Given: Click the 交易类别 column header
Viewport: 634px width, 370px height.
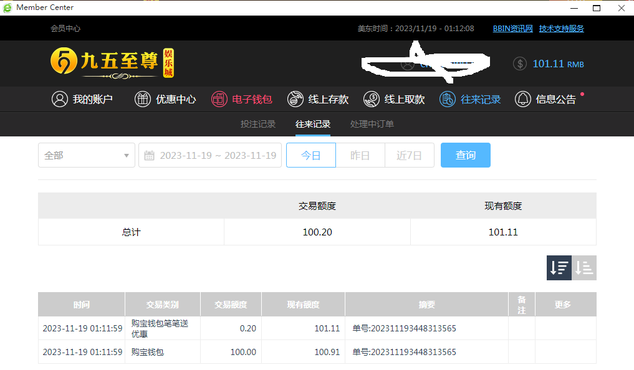Looking at the screenshot, I should coord(163,304).
